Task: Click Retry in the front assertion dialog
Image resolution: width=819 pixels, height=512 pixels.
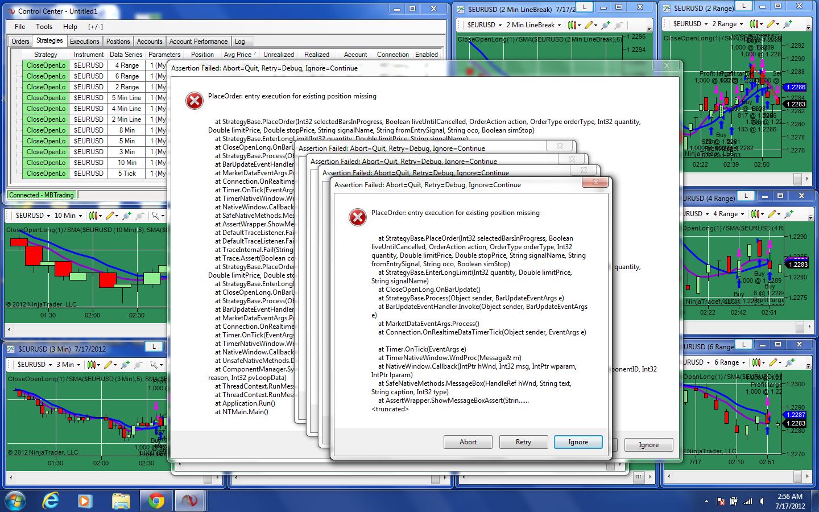Action: click(x=523, y=442)
